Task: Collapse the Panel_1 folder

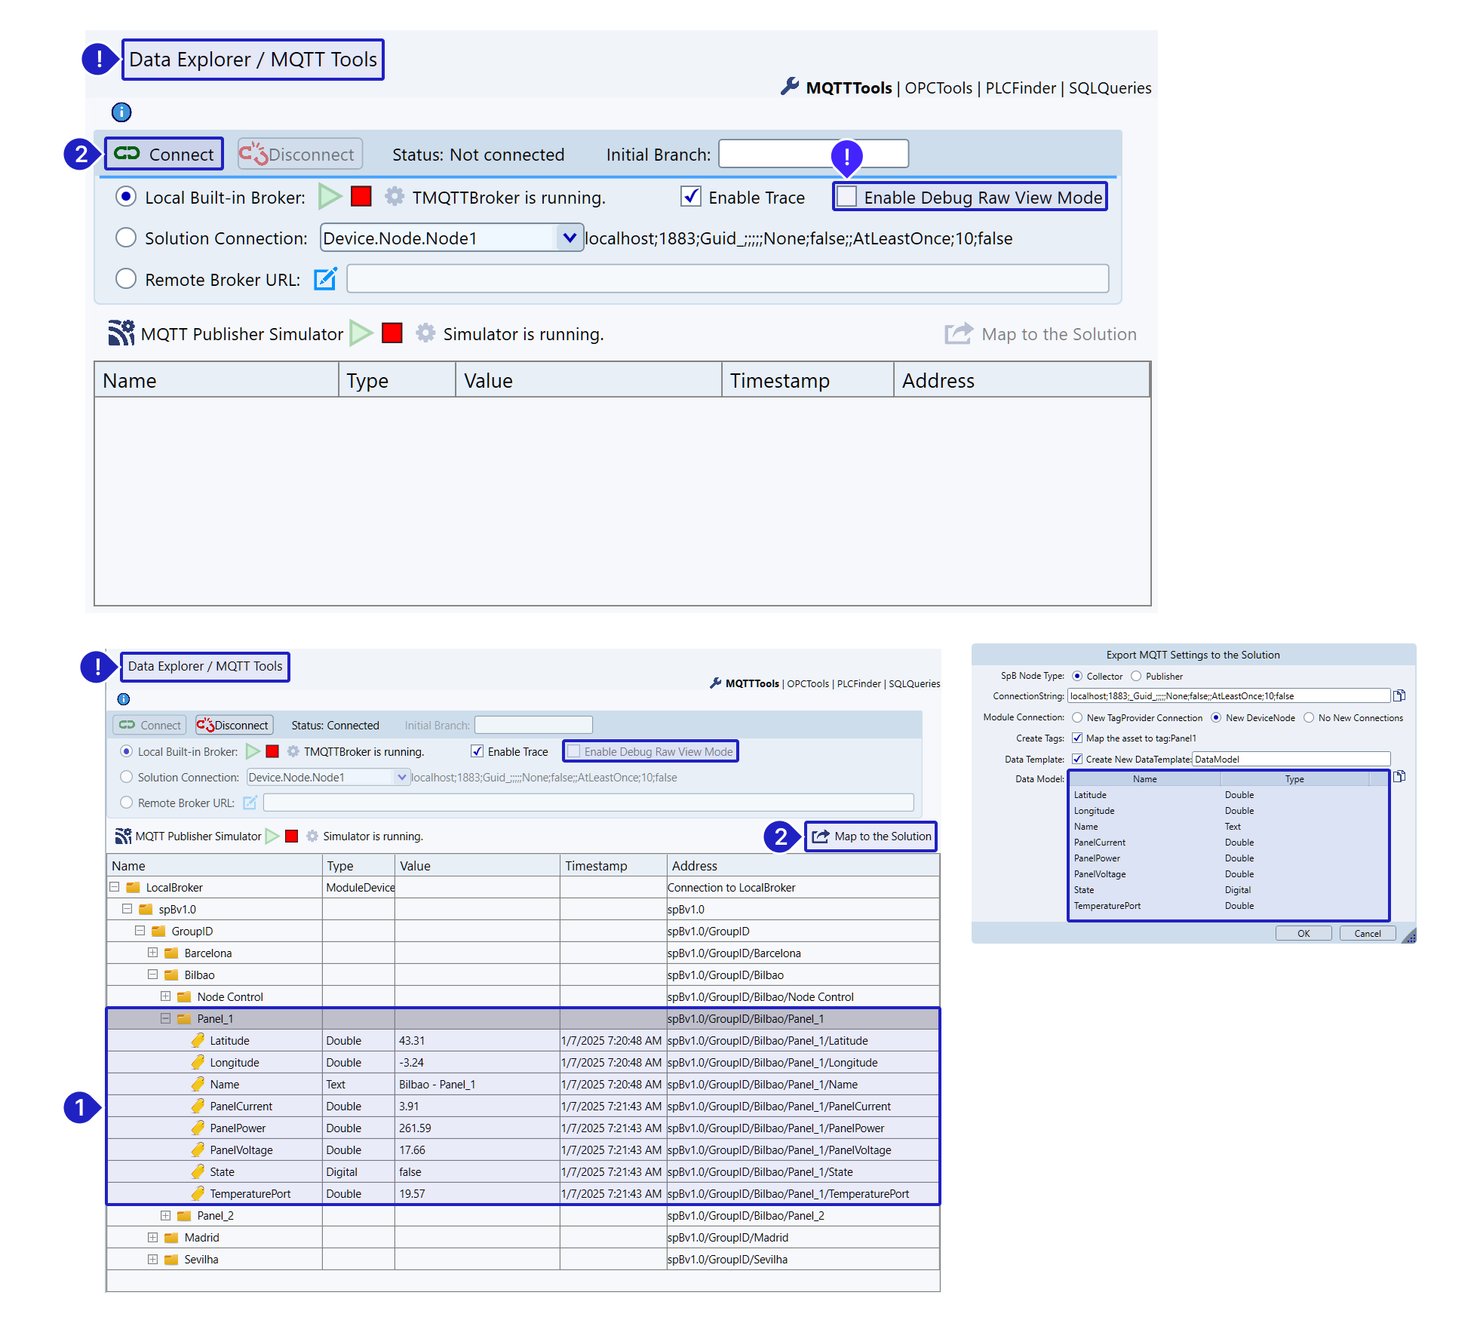Action: click(x=165, y=1018)
